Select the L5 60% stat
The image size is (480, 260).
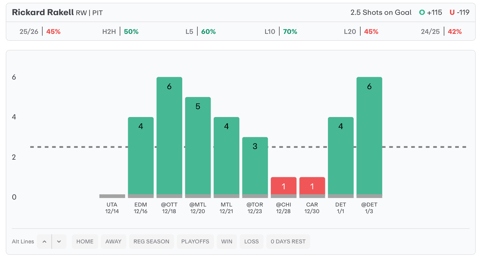coord(201,31)
